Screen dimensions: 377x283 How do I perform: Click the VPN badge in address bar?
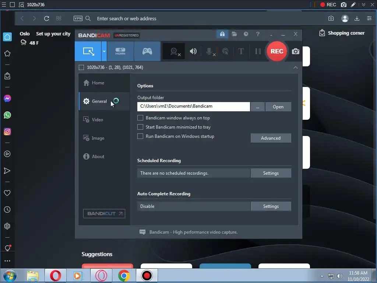(x=78, y=18)
